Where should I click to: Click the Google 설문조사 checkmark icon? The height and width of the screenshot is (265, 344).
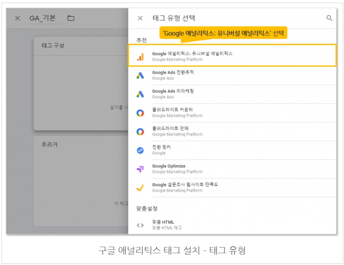pos(140,188)
